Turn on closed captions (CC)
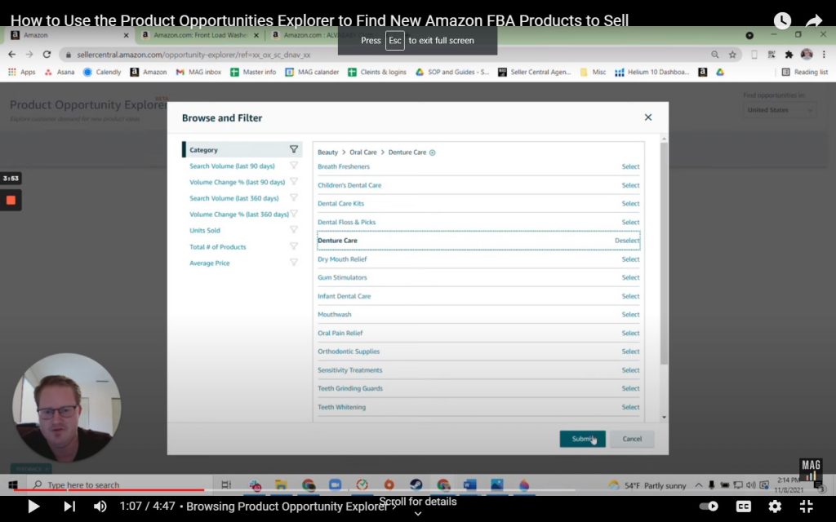Viewport: 836px width, 522px height. pyautogui.click(x=743, y=506)
